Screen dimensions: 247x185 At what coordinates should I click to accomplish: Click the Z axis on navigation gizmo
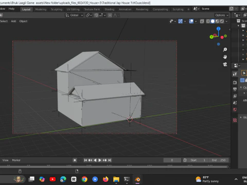218,29
